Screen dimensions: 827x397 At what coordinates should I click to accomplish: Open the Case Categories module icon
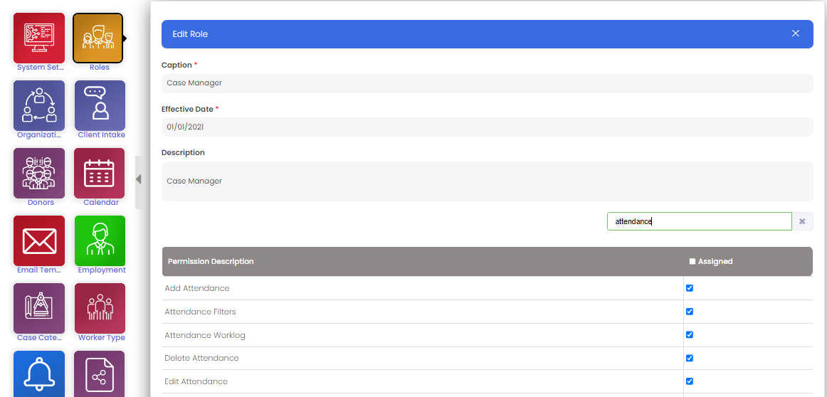click(39, 308)
